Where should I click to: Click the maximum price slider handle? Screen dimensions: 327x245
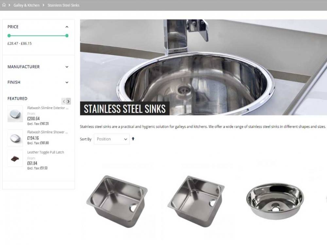pyautogui.click(x=67, y=36)
